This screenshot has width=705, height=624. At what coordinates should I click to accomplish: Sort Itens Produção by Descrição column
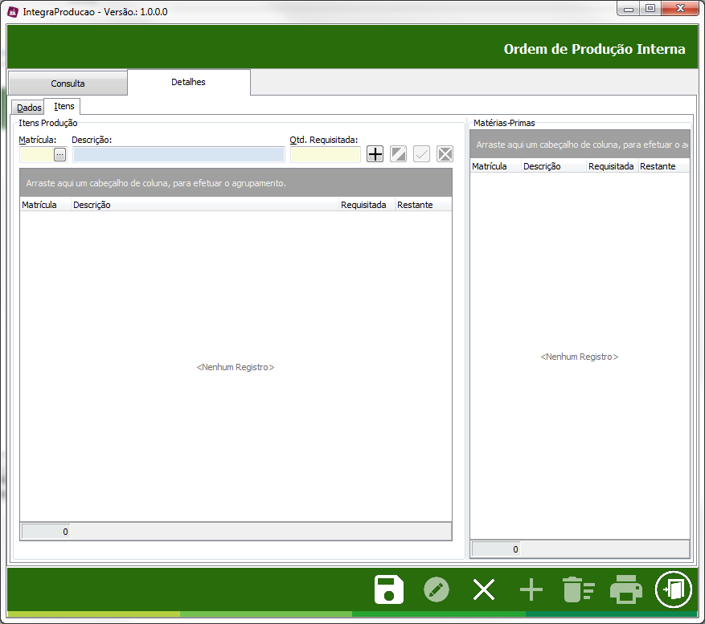204,205
